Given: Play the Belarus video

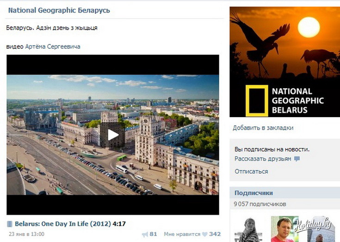Looking at the screenshot, I should (x=113, y=135).
